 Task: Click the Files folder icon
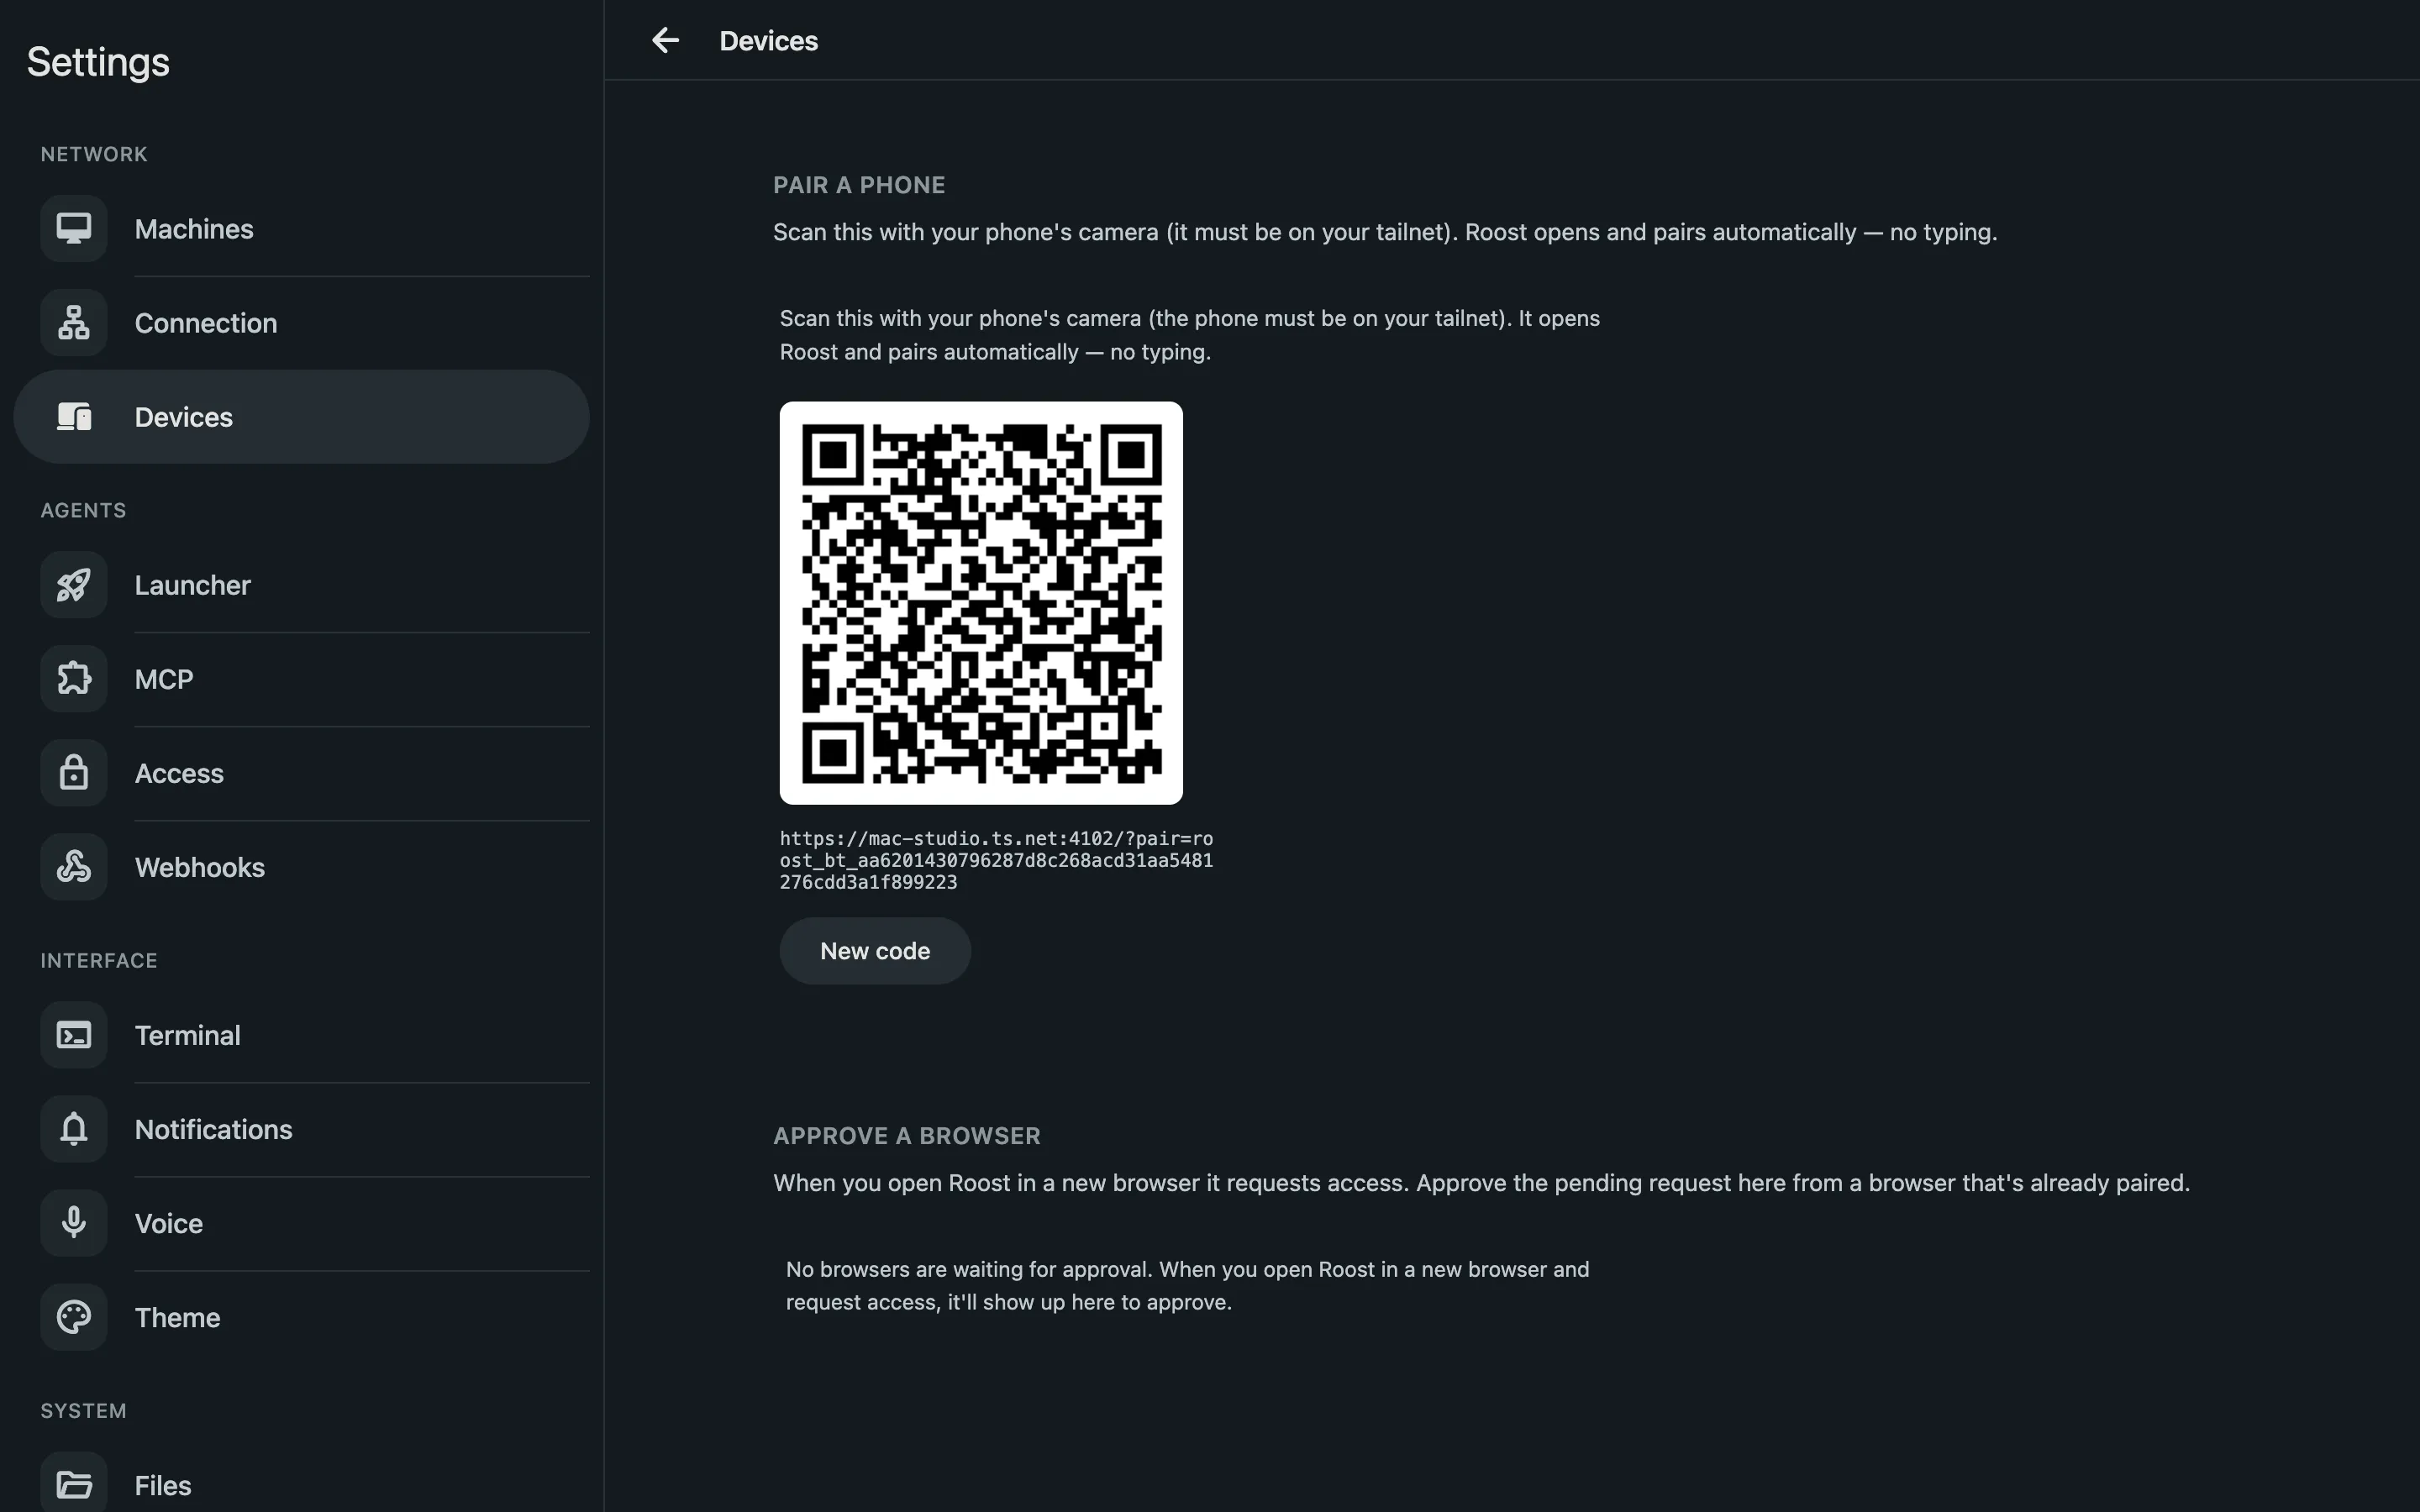pos(74,1485)
